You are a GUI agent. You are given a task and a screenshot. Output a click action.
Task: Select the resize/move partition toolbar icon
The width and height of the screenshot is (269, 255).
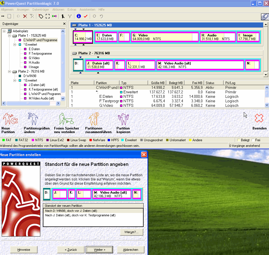pos(3,16)
